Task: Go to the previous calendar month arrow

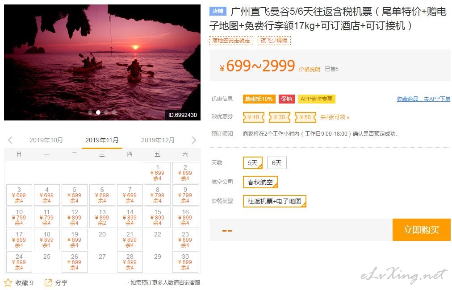Action: (x=10, y=140)
